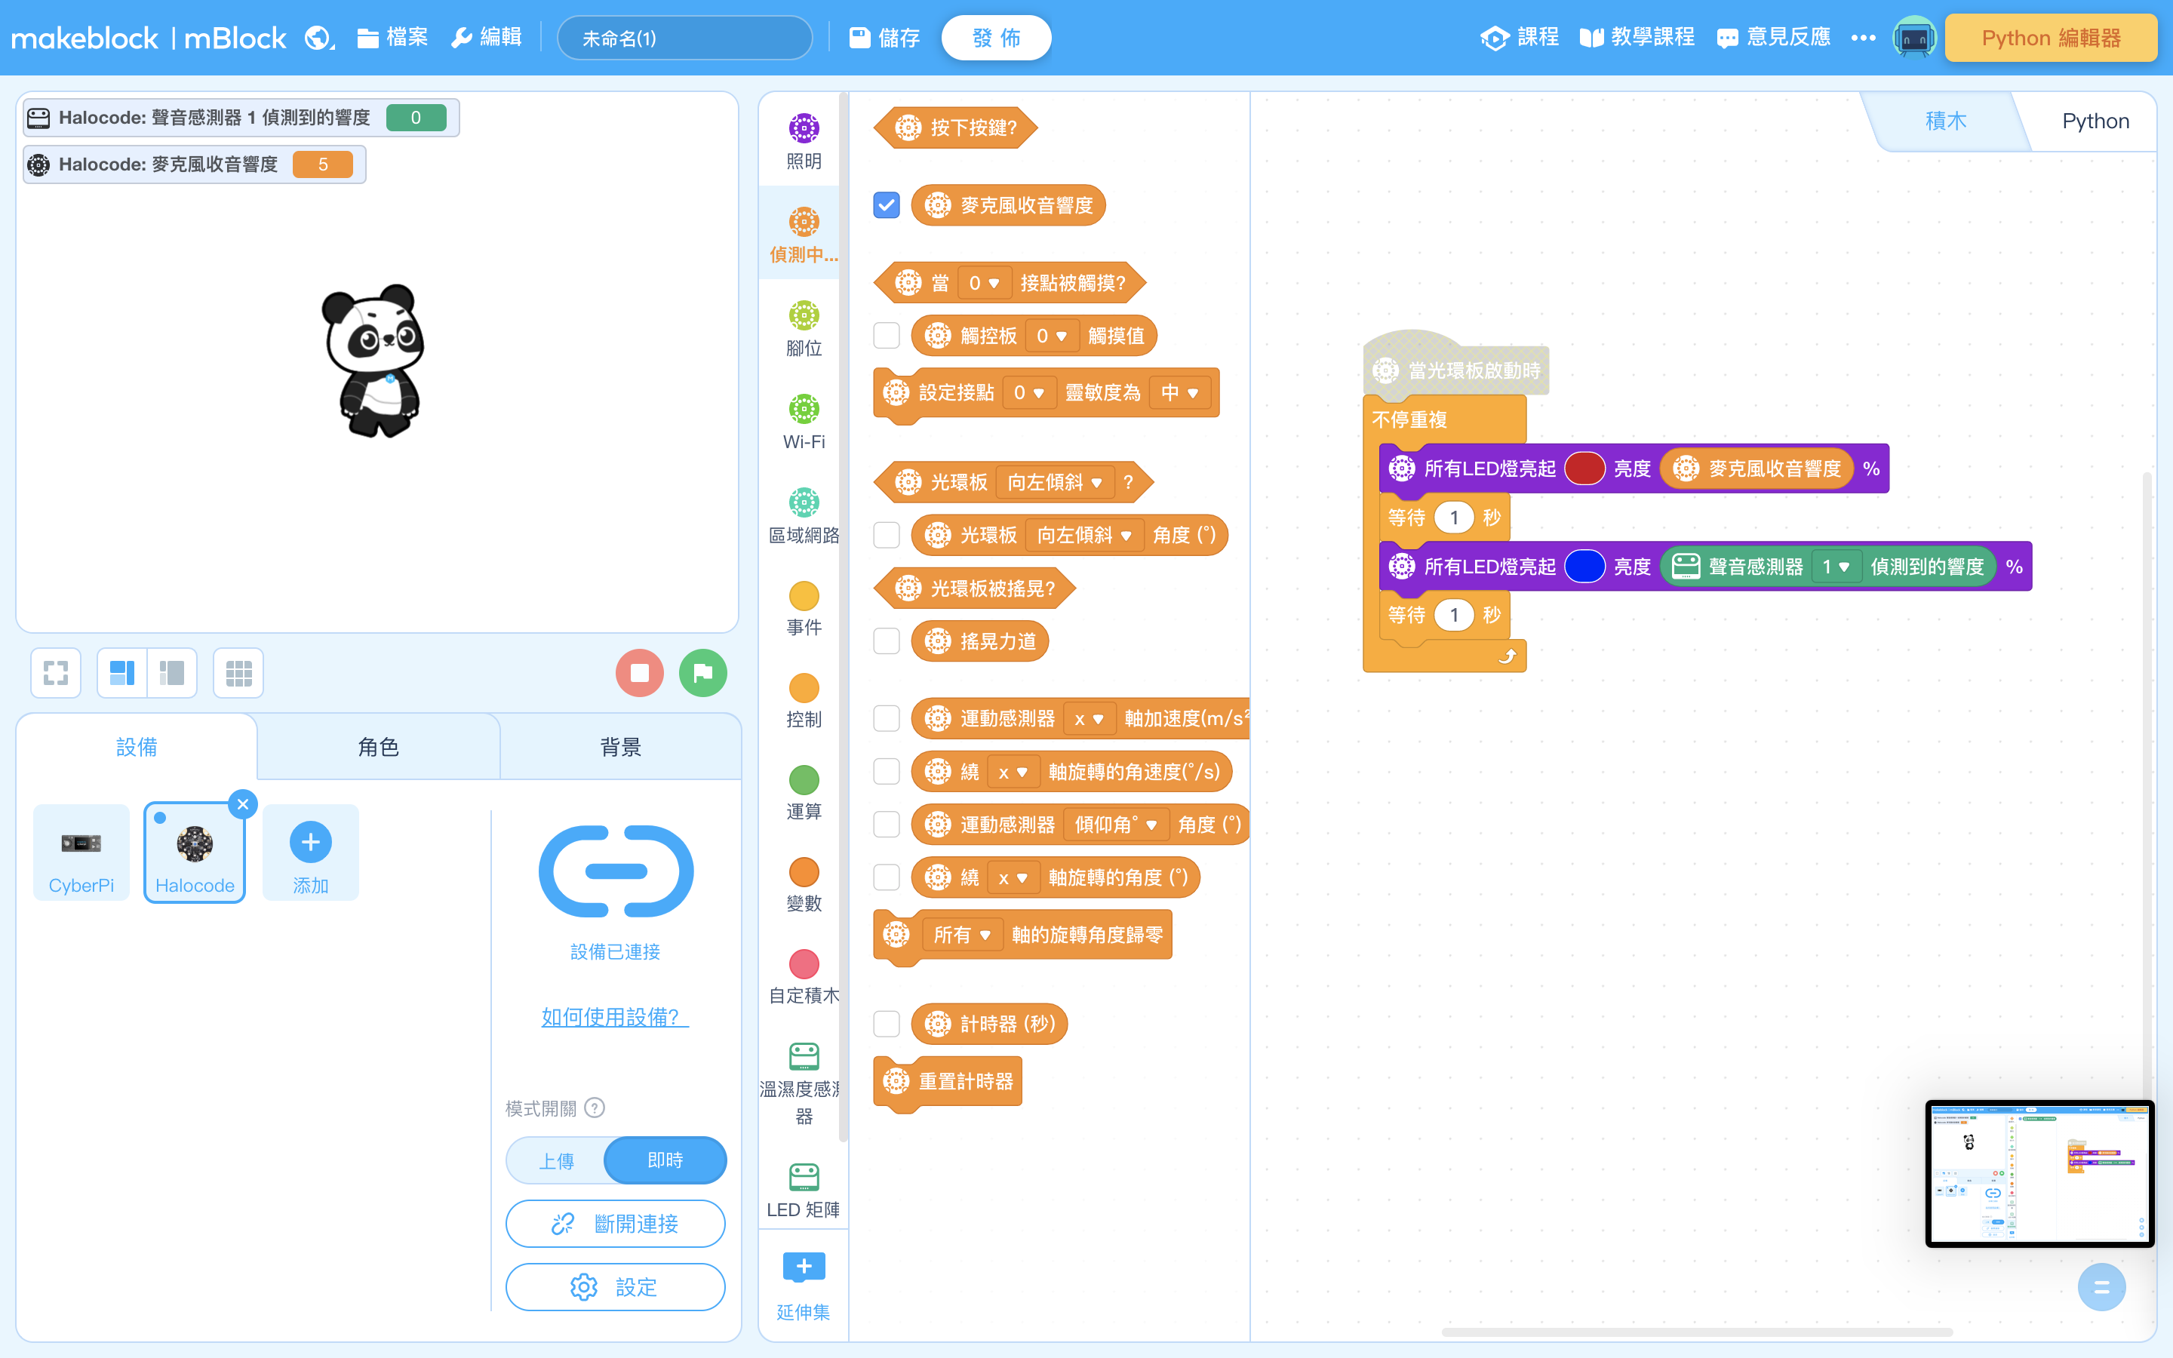Switch mode toggle to 上傳

point(557,1160)
